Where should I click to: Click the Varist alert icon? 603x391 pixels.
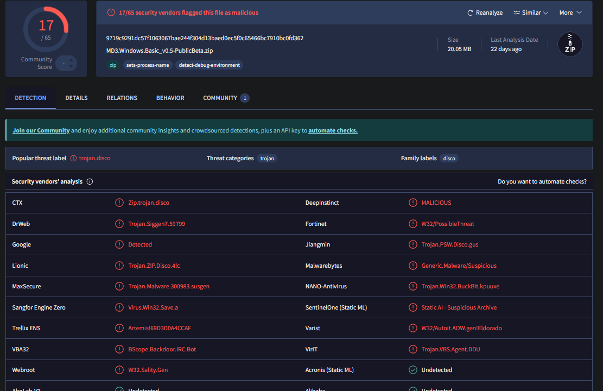click(412, 328)
